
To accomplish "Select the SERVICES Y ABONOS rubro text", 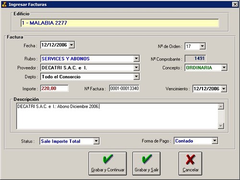I will coord(66,59).
